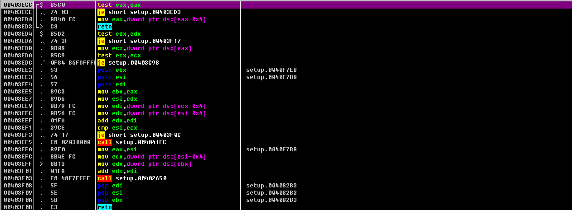Select address 00403ED4 in address column
The image size is (572, 210).
18,34
